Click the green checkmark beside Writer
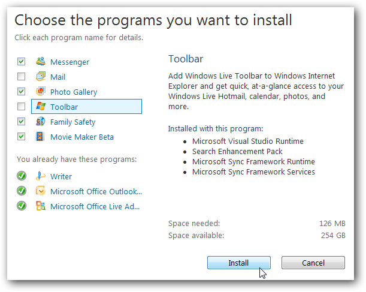The image size is (366, 292). coord(22,176)
